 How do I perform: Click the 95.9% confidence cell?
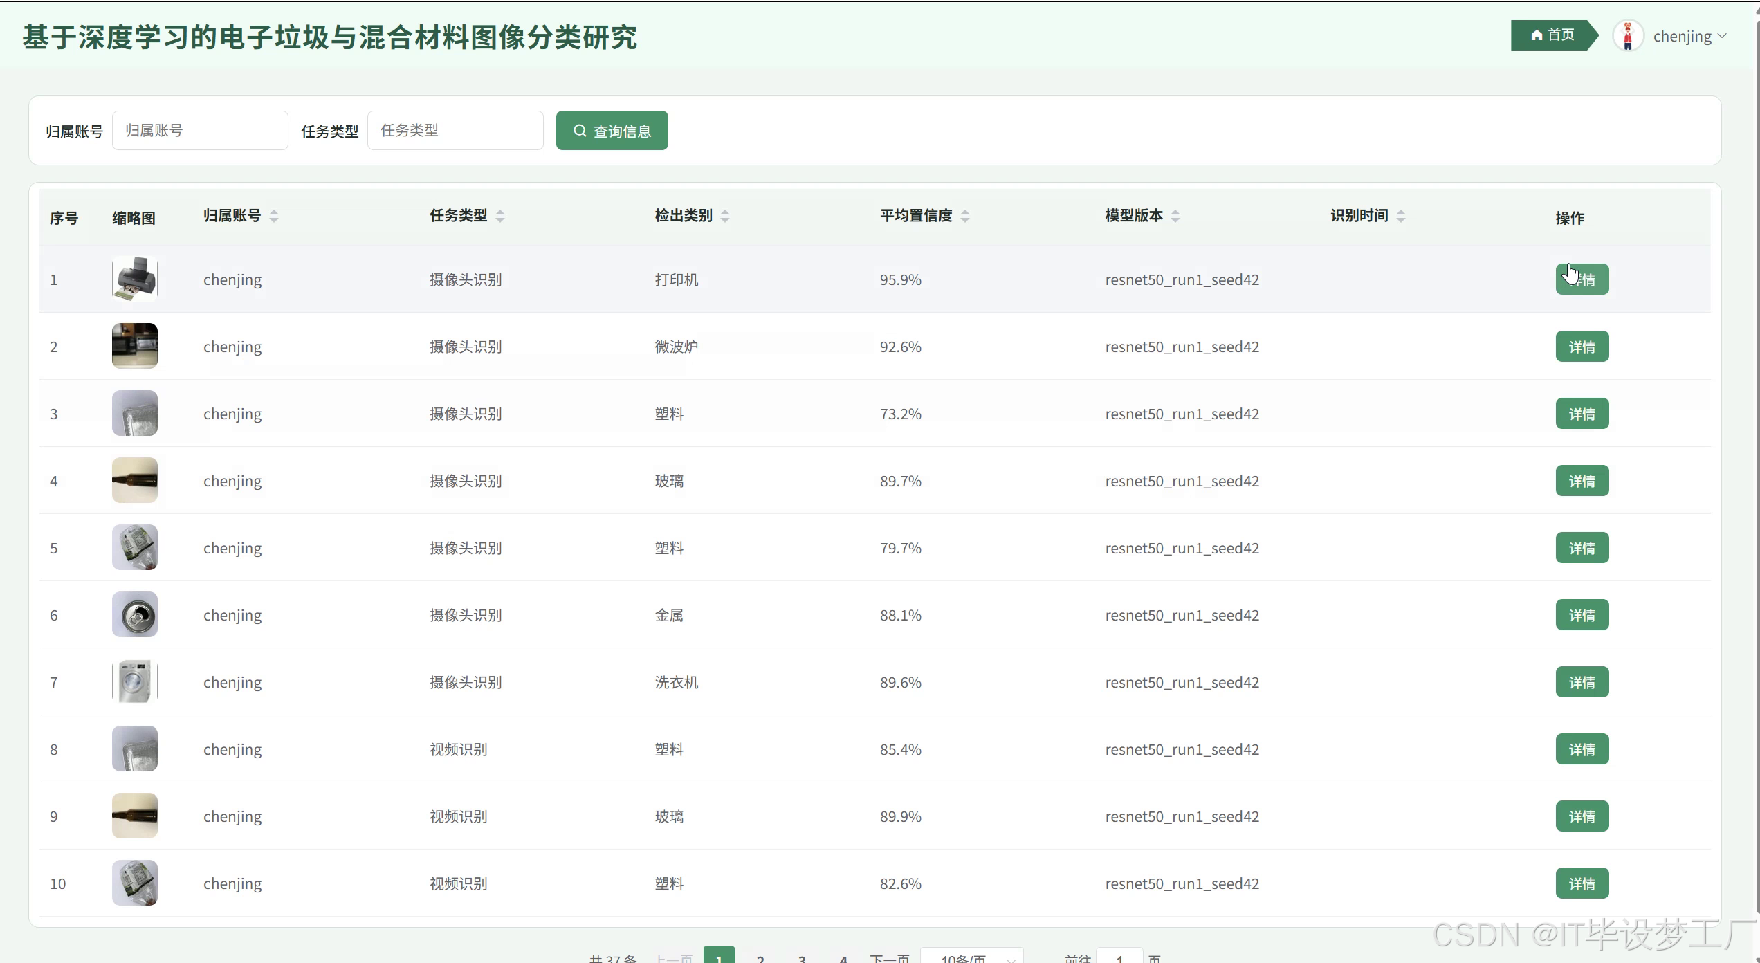point(901,279)
